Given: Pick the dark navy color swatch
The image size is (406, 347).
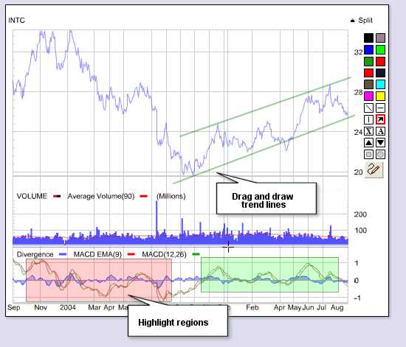Looking at the screenshot, I should tap(380, 73).
